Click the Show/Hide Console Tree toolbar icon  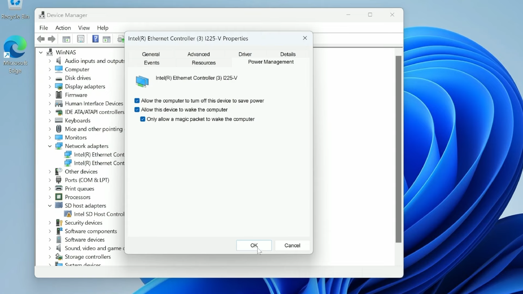(x=66, y=39)
